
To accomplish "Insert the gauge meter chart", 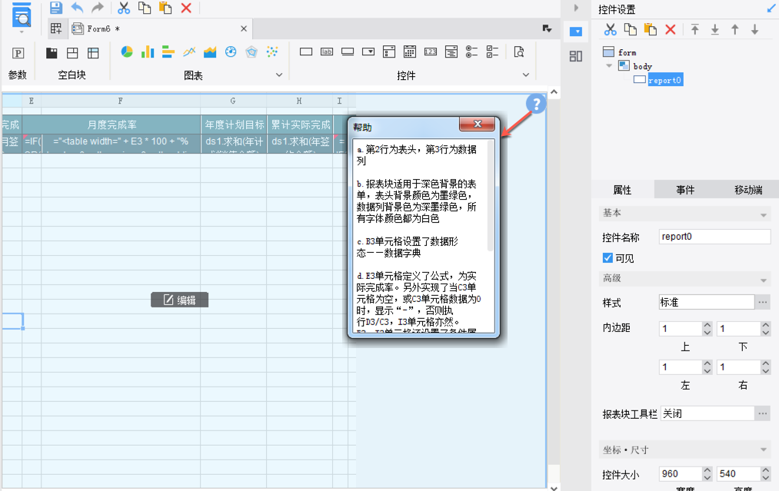I will pos(231,51).
